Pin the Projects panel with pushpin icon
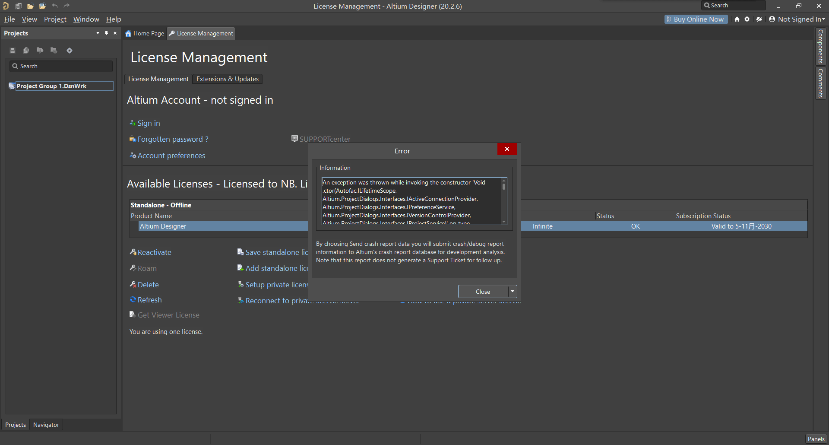Image resolution: width=829 pixels, height=445 pixels. [106, 33]
